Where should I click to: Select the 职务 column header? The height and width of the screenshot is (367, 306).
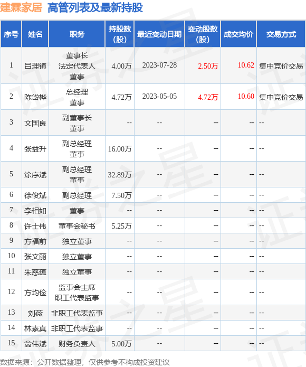(77, 34)
